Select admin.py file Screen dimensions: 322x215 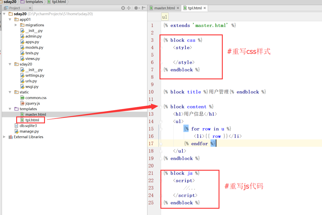coord(34,36)
